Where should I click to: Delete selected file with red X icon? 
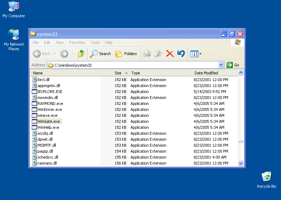click(170, 54)
